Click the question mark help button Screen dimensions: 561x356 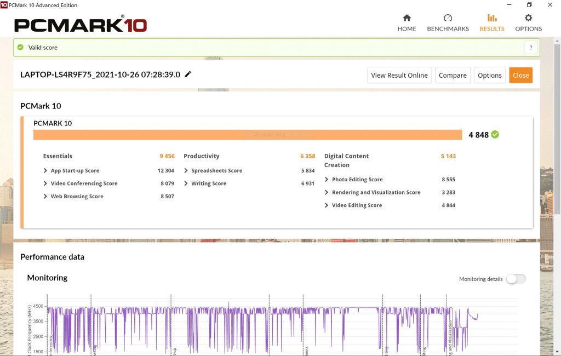[531, 48]
